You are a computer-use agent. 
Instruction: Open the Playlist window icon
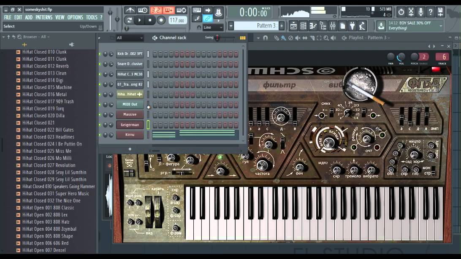(x=293, y=26)
